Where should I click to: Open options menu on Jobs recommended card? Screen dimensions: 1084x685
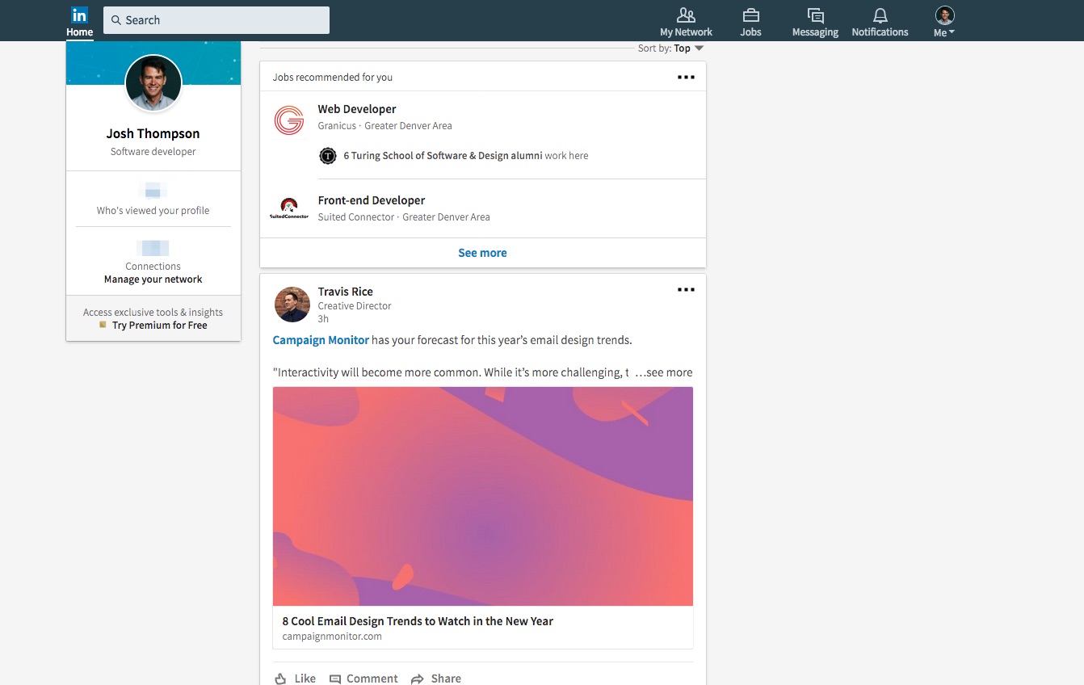point(686,78)
